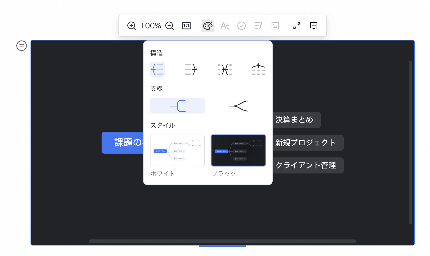
Task: Select the text formatting A icon
Action: (225, 25)
